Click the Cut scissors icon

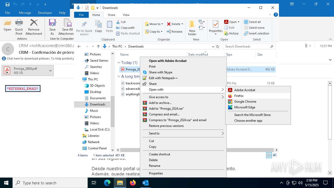(121, 22)
